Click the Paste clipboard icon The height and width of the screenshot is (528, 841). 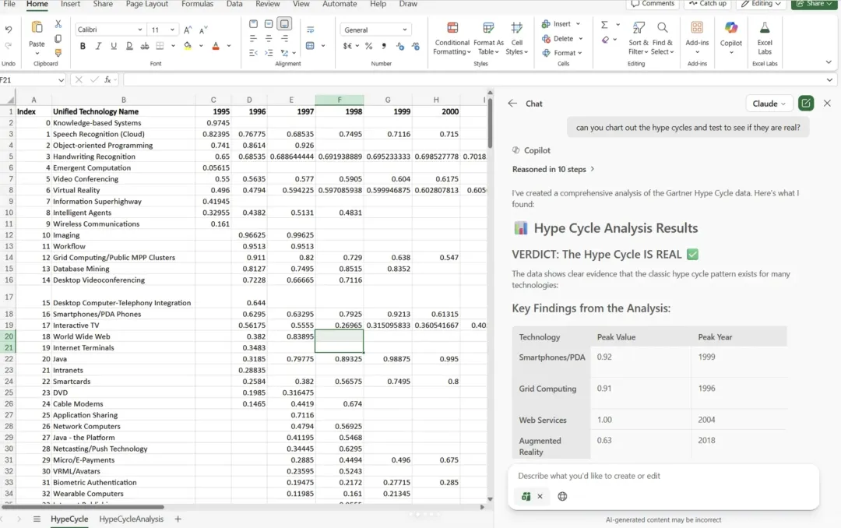(37, 26)
